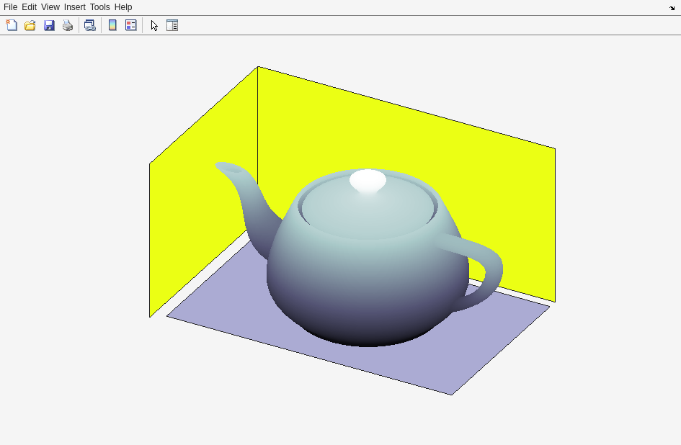Viewport: 681px width, 445px height.
Task: Click the dock figure arrow in the corner
Action: (x=672, y=8)
